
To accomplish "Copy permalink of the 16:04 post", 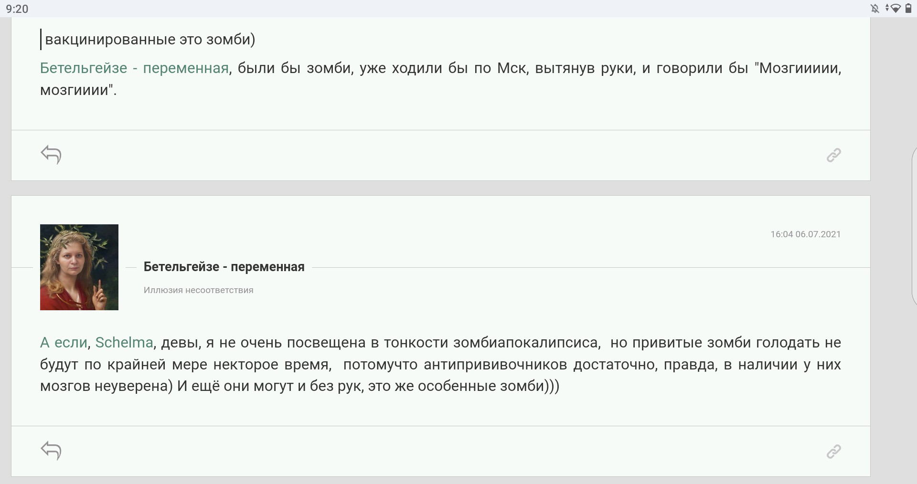I will pos(833,451).
